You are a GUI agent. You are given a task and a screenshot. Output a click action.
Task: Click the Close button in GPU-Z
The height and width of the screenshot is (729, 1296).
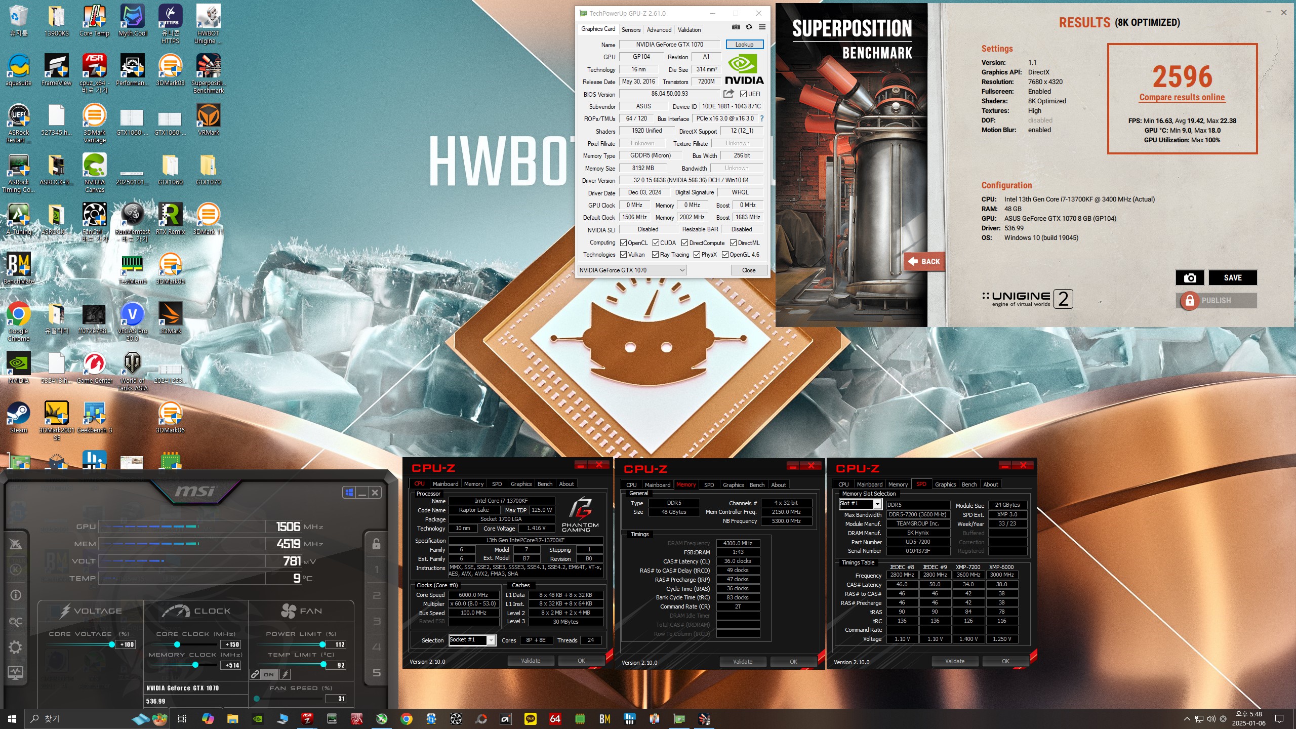click(749, 270)
